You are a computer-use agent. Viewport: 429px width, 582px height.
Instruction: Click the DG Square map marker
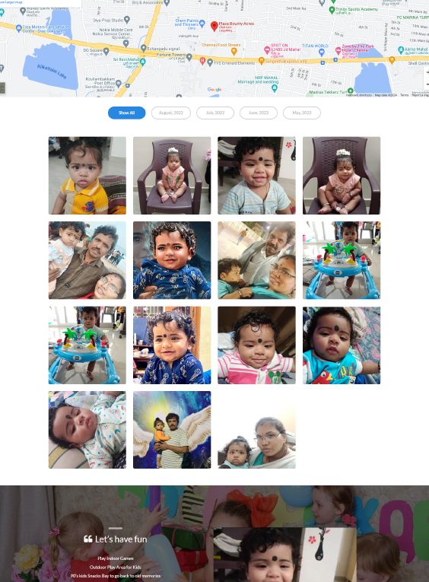click(x=106, y=51)
